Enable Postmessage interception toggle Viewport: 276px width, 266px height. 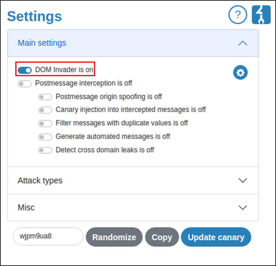pos(25,84)
